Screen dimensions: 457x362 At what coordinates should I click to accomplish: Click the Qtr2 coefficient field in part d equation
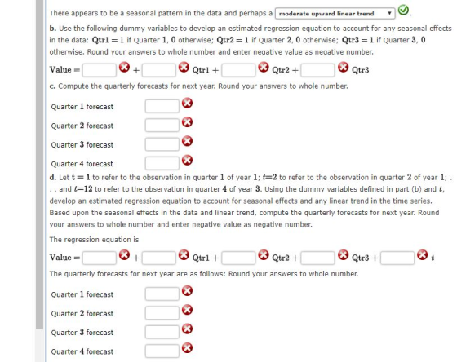tap(238, 258)
